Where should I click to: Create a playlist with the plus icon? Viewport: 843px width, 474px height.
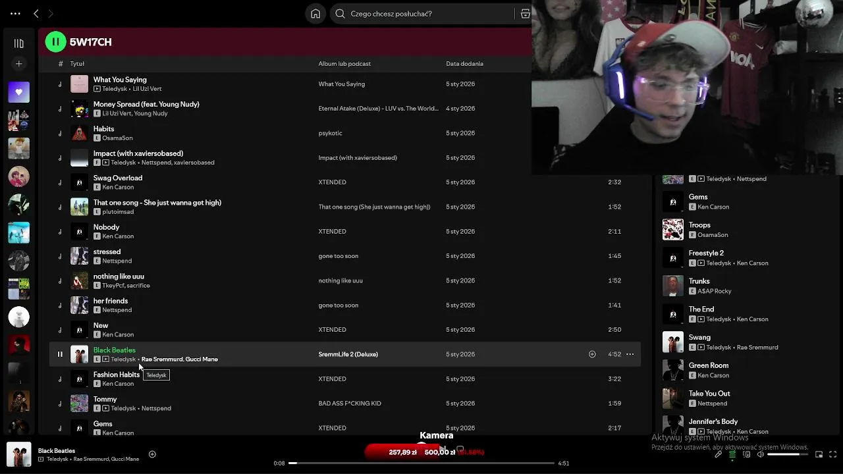(18, 64)
